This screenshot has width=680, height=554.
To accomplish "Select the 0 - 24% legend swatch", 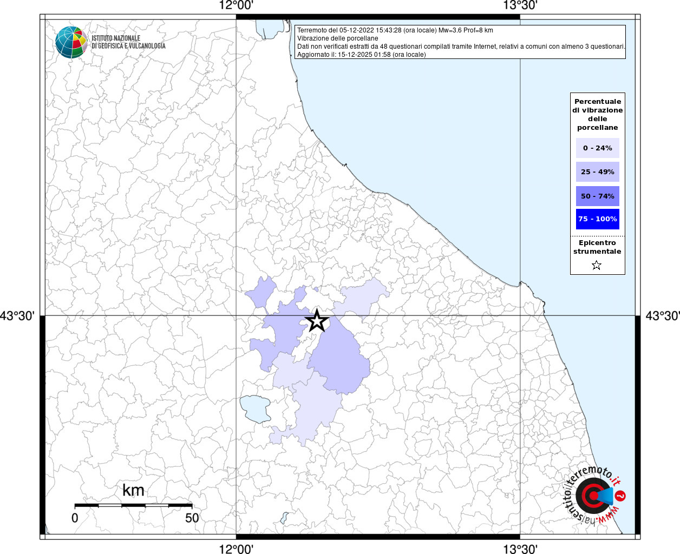I will (x=597, y=148).
